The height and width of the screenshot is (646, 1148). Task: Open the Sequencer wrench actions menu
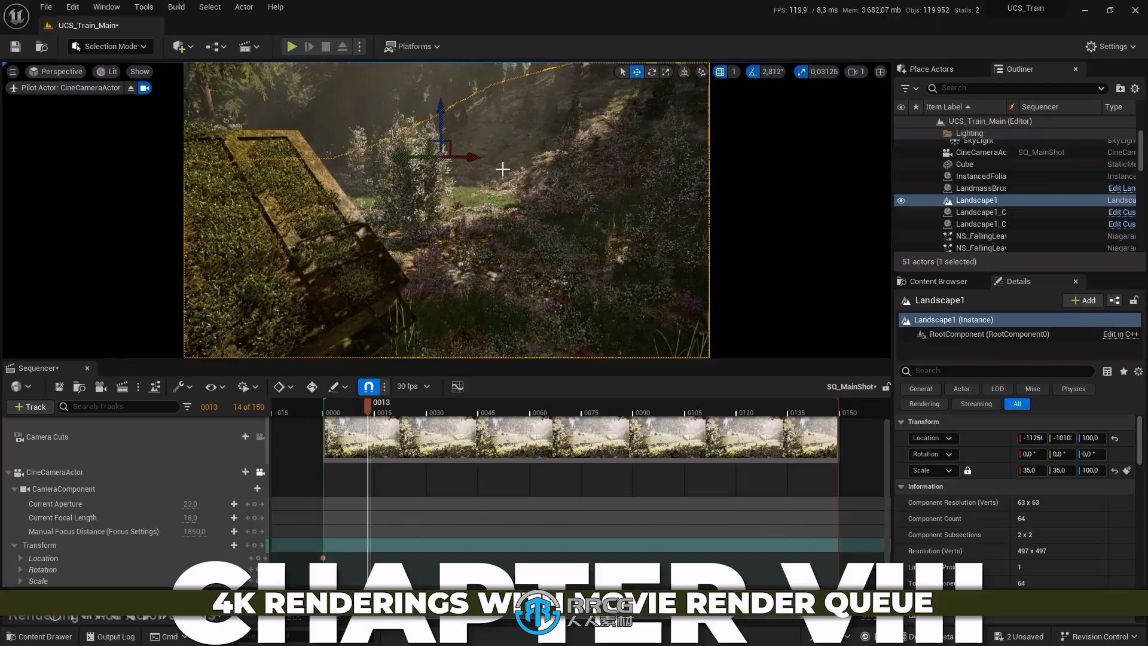pyautogui.click(x=181, y=386)
